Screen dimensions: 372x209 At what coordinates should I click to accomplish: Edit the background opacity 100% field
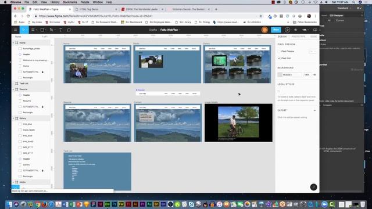307,75
